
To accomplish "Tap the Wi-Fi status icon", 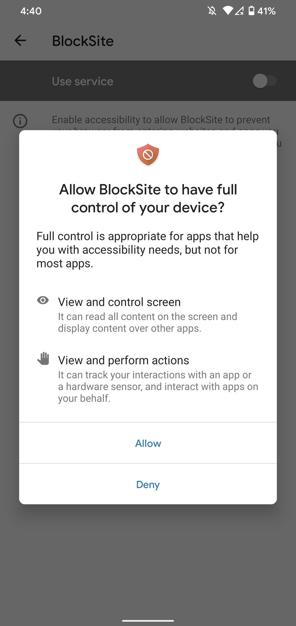I will [x=228, y=11].
